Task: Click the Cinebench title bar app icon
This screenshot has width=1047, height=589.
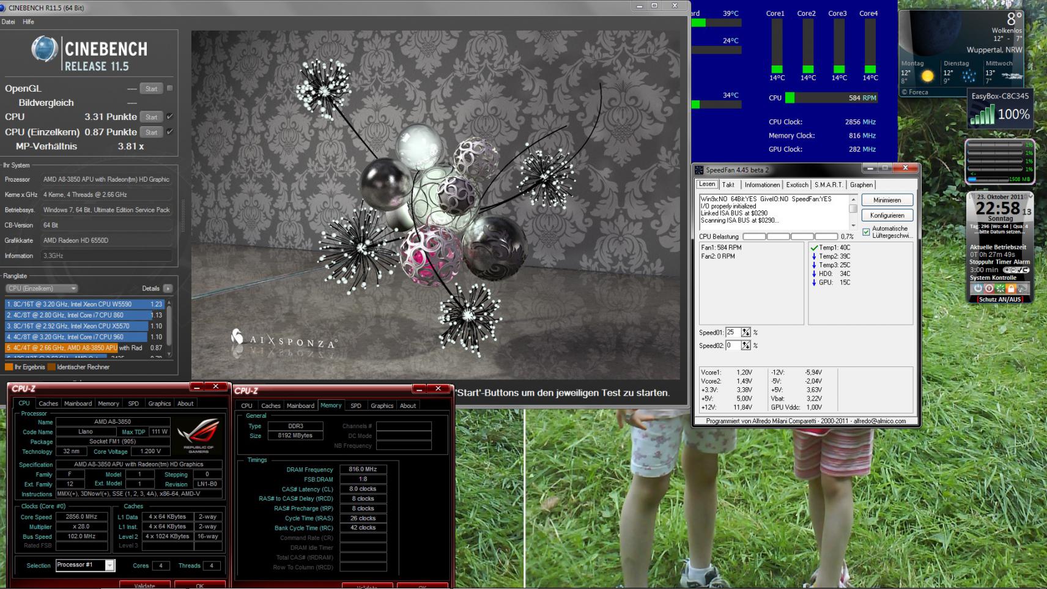Action: [3, 8]
